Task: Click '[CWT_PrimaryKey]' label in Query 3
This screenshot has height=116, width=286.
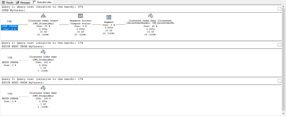Action: pyautogui.click(x=43, y=96)
